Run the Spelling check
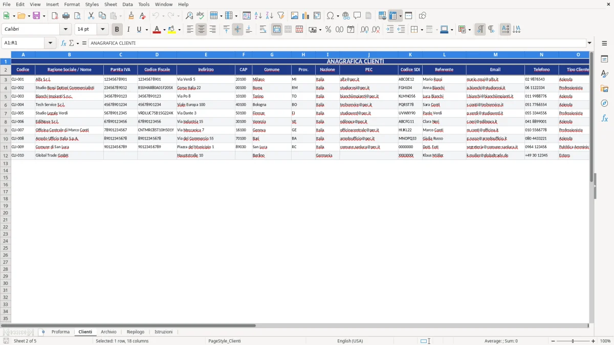Viewport: 614px width, 345px height. click(x=201, y=16)
